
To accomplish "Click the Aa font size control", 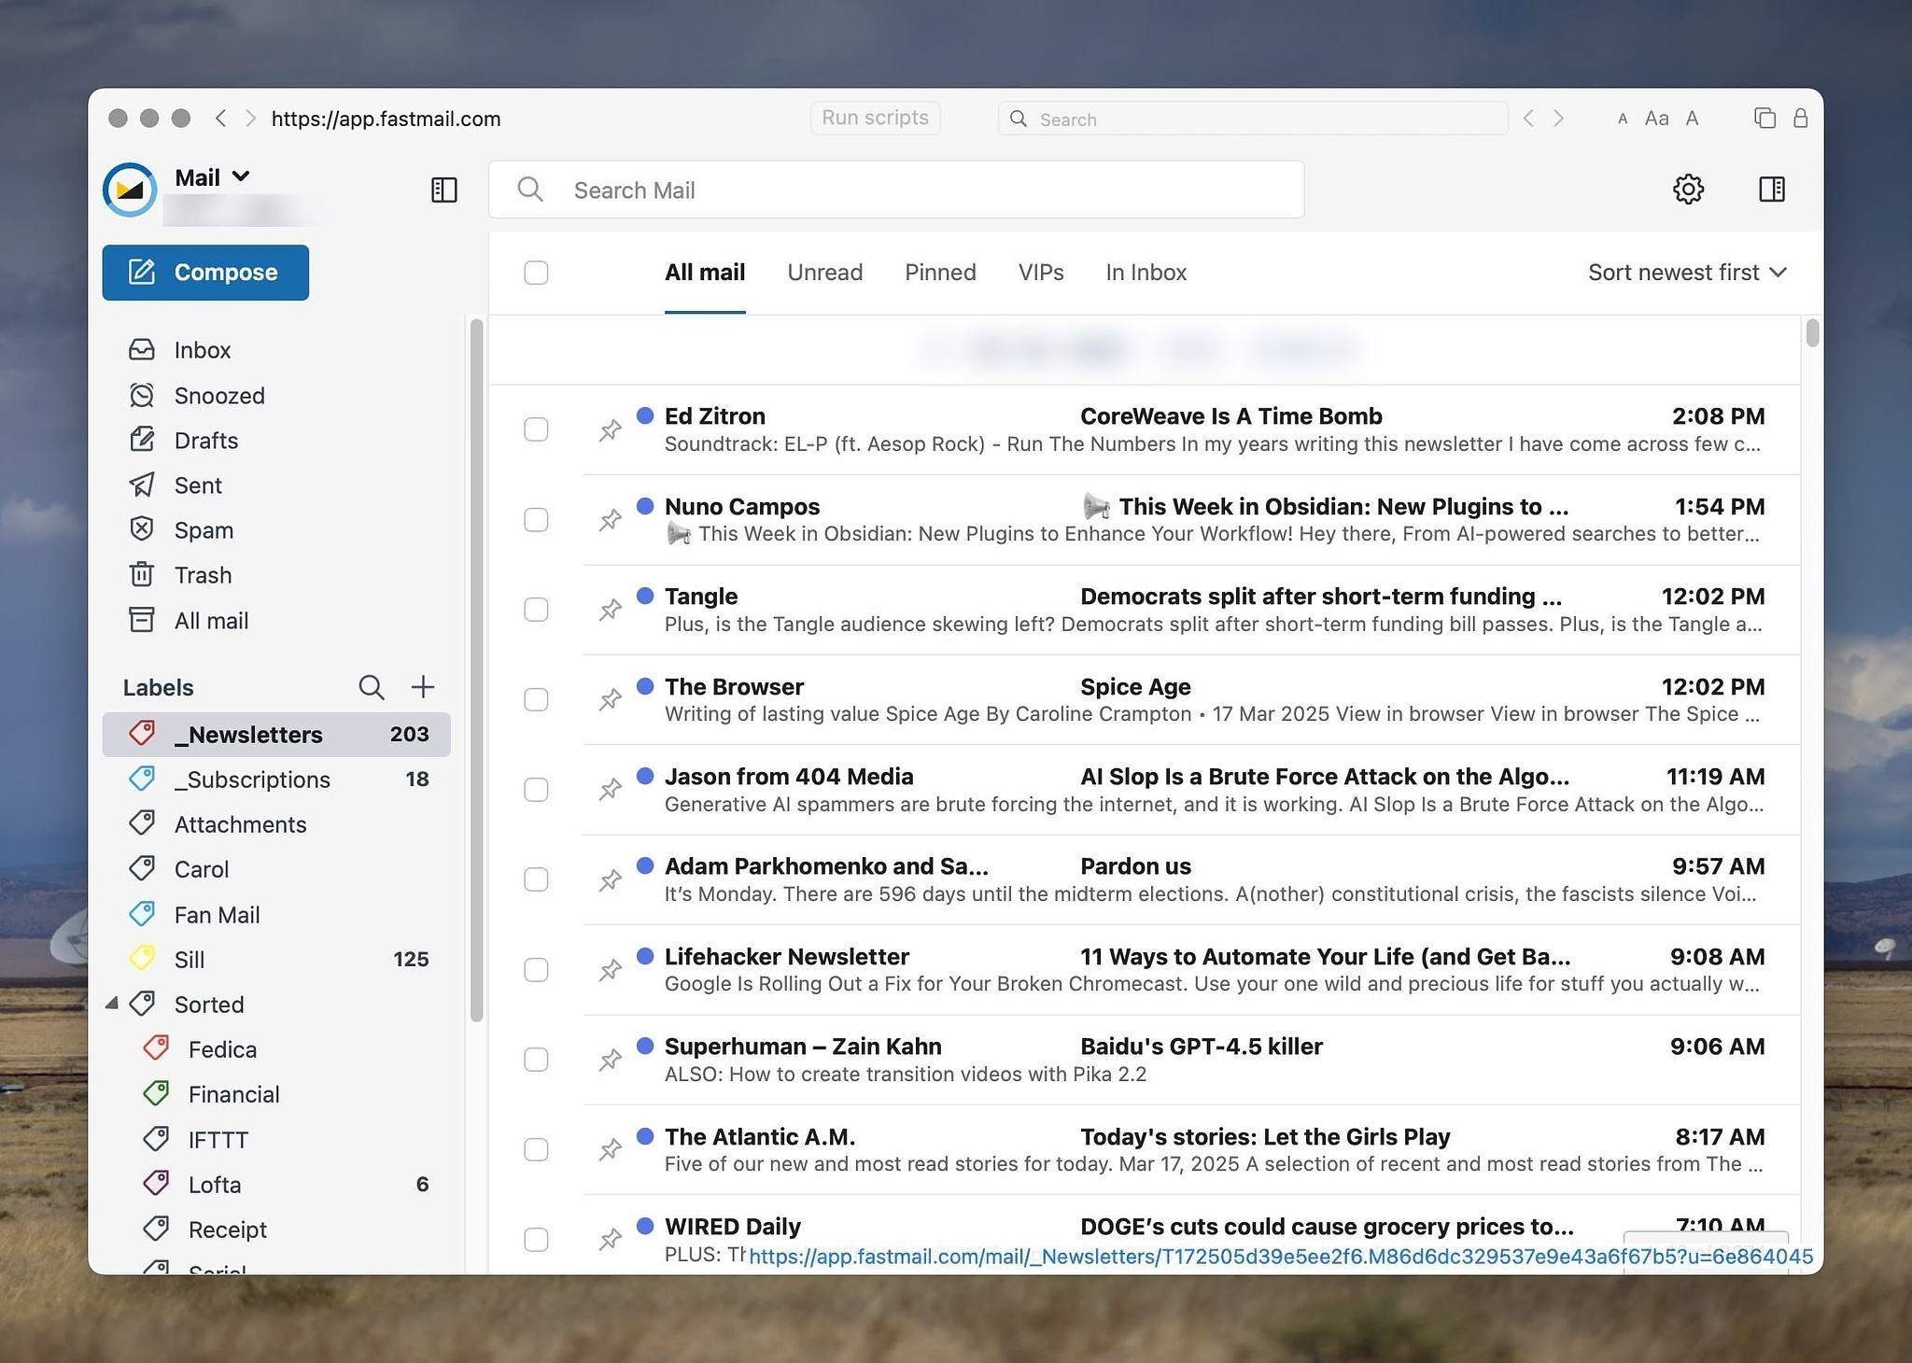I will [x=1656, y=119].
